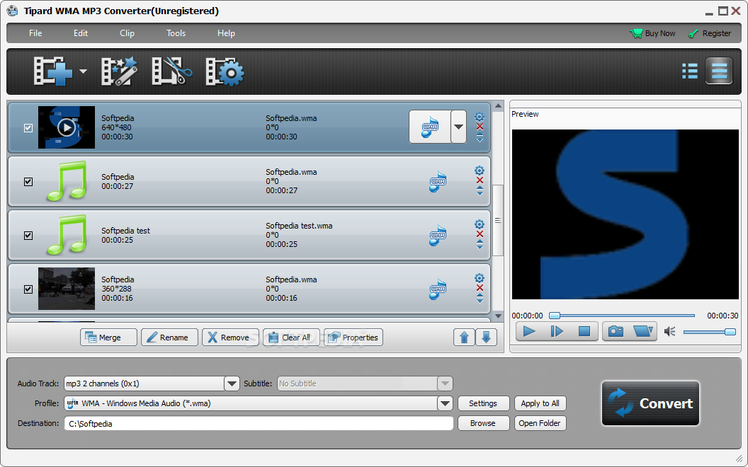Open the snapshot folder icon
This screenshot has height=467, width=748.
click(643, 331)
